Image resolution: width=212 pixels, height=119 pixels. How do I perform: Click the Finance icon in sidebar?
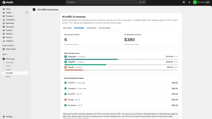point(4,37)
